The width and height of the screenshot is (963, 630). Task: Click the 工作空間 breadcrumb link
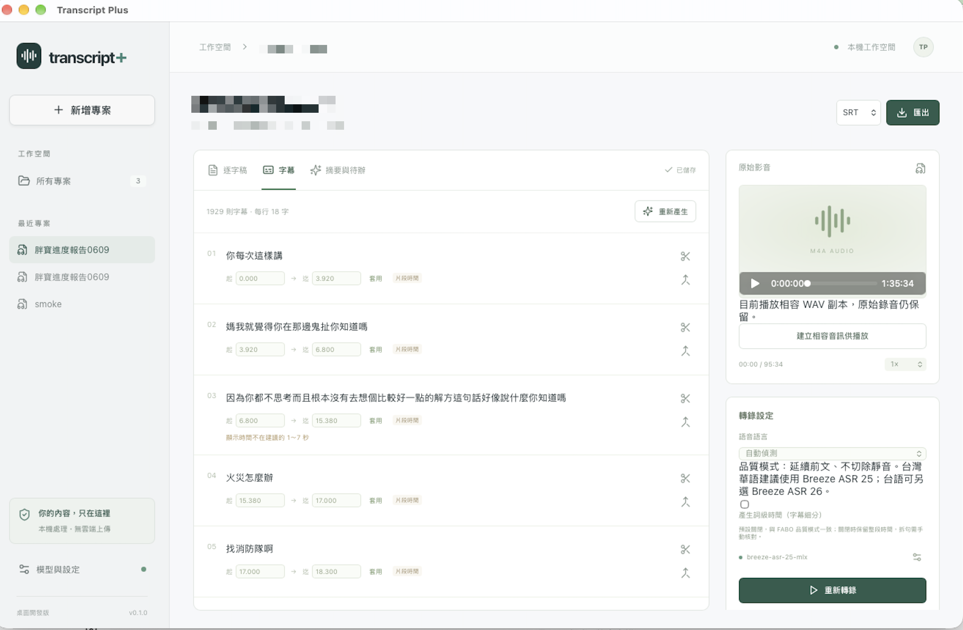pyautogui.click(x=215, y=47)
